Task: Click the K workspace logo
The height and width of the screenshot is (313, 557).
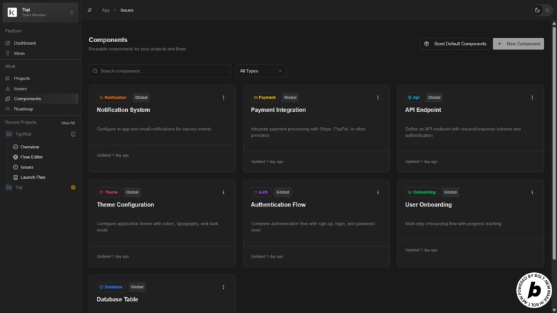Action: [x=12, y=12]
